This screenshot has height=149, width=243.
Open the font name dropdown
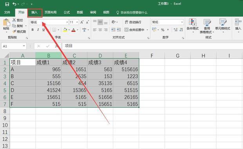67,22
